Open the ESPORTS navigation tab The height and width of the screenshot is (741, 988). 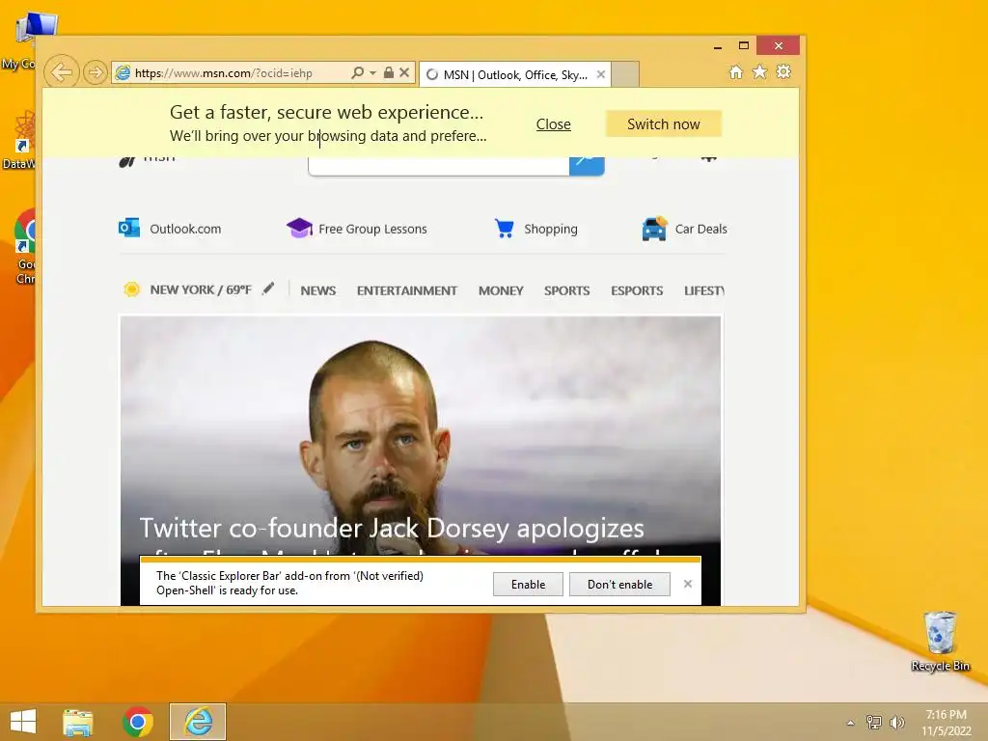[637, 290]
